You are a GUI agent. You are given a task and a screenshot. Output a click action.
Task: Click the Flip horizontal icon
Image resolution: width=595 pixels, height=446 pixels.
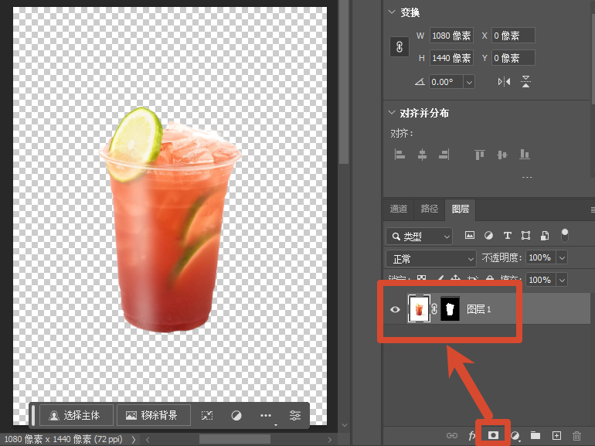(504, 82)
